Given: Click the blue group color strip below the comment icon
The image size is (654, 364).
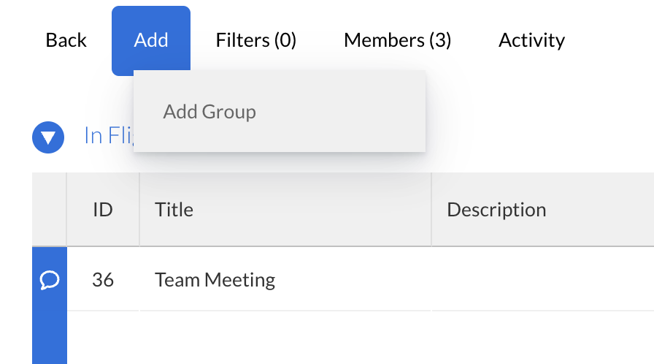Looking at the screenshot, I should (x=50, y=338).
